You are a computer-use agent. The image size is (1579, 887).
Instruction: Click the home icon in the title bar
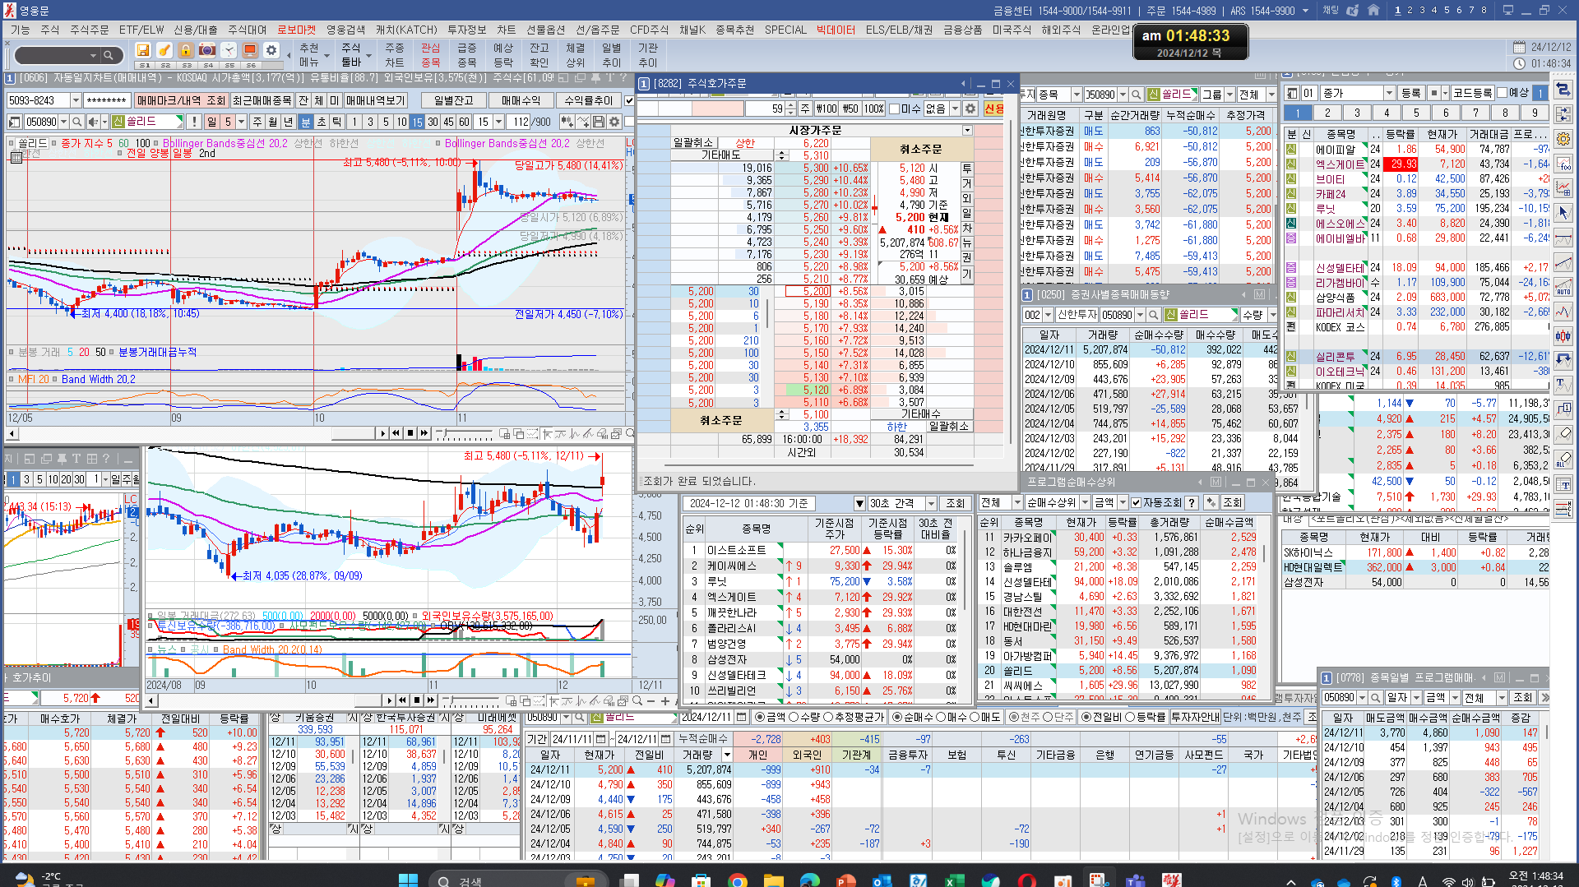pyautogui.click(x=1373, y=11)
